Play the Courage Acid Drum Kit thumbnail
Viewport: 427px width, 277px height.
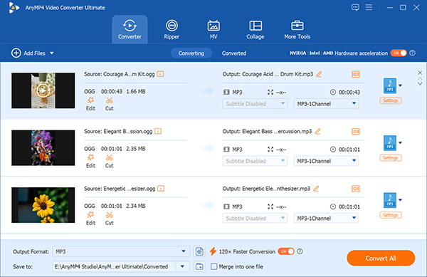(43, 90)
